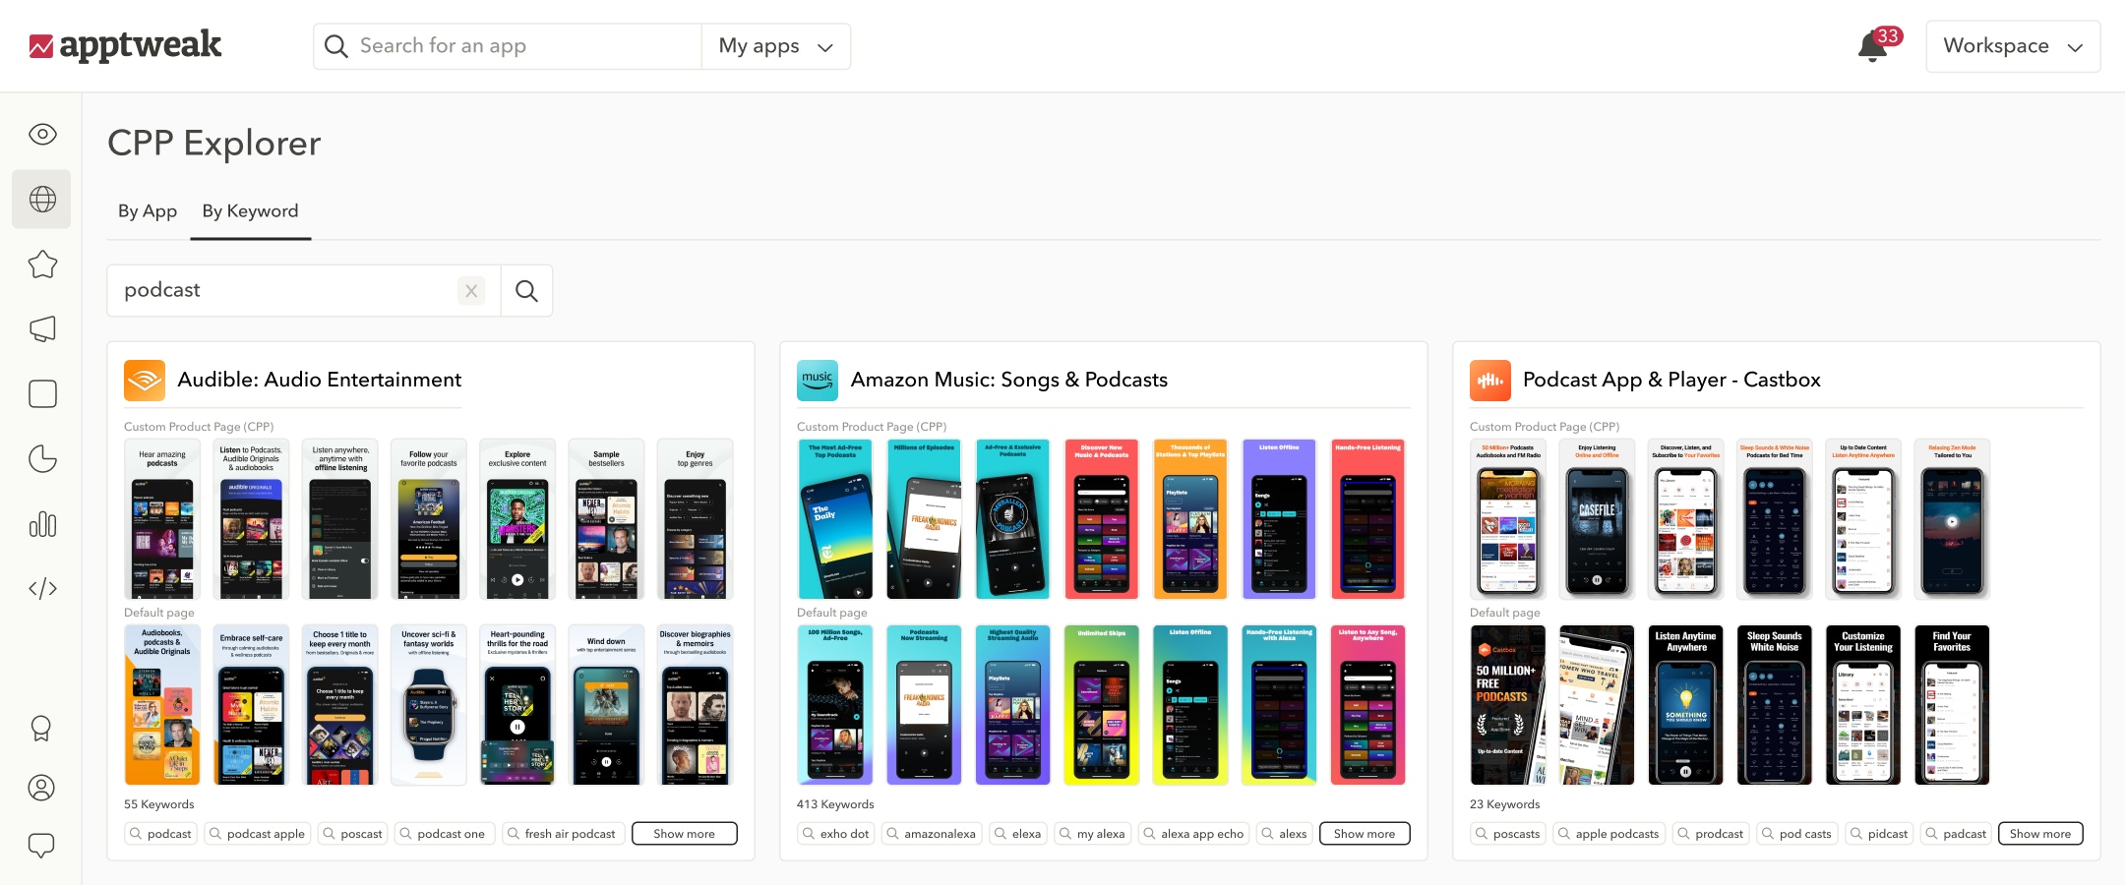Screen dimensions: 2125x885
Task: Click the keyword search magnifier button
Action: pyautogui.click(x=526, y=291)
